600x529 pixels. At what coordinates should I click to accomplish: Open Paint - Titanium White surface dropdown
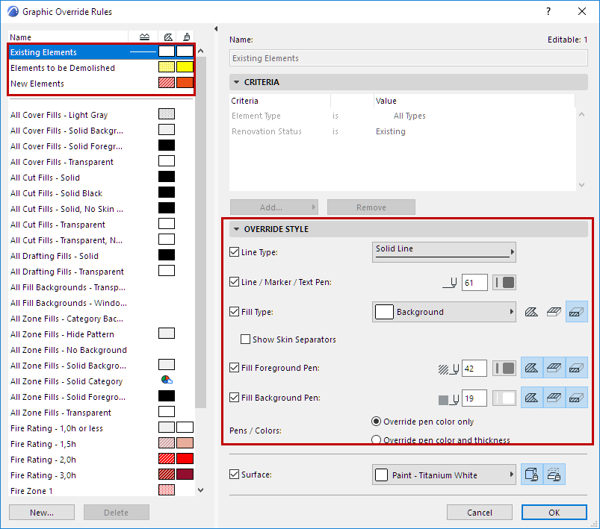(x=444, y=475)
